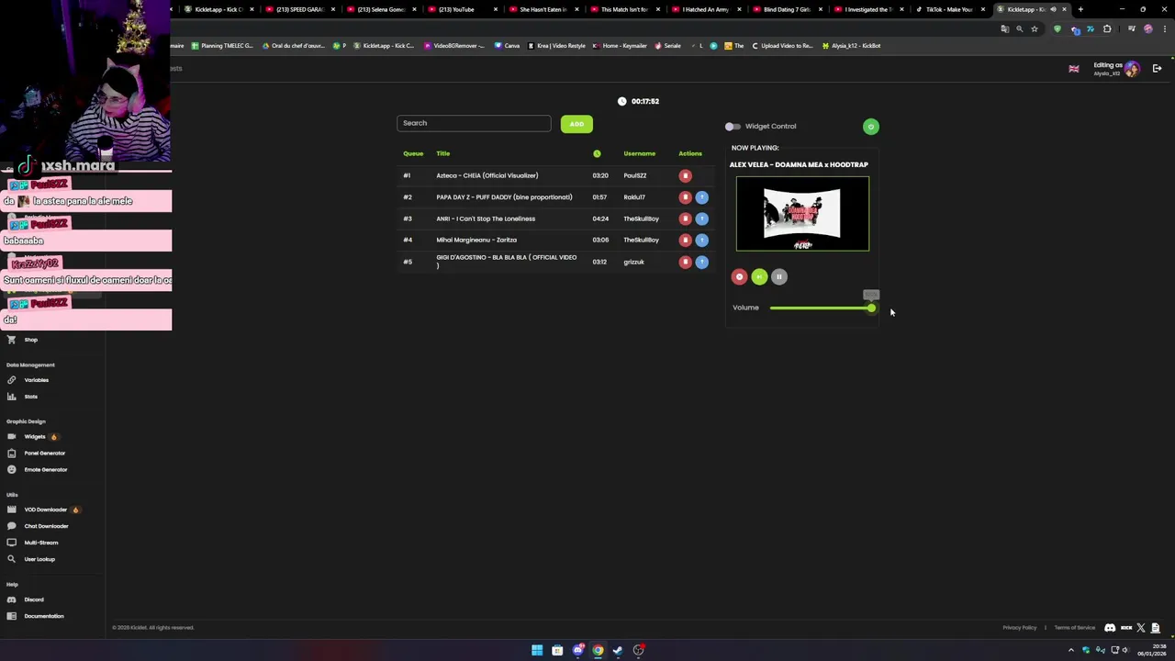The image size is (1175, 661).
Task: Open a new browser tab
Action: point(1080,9)
